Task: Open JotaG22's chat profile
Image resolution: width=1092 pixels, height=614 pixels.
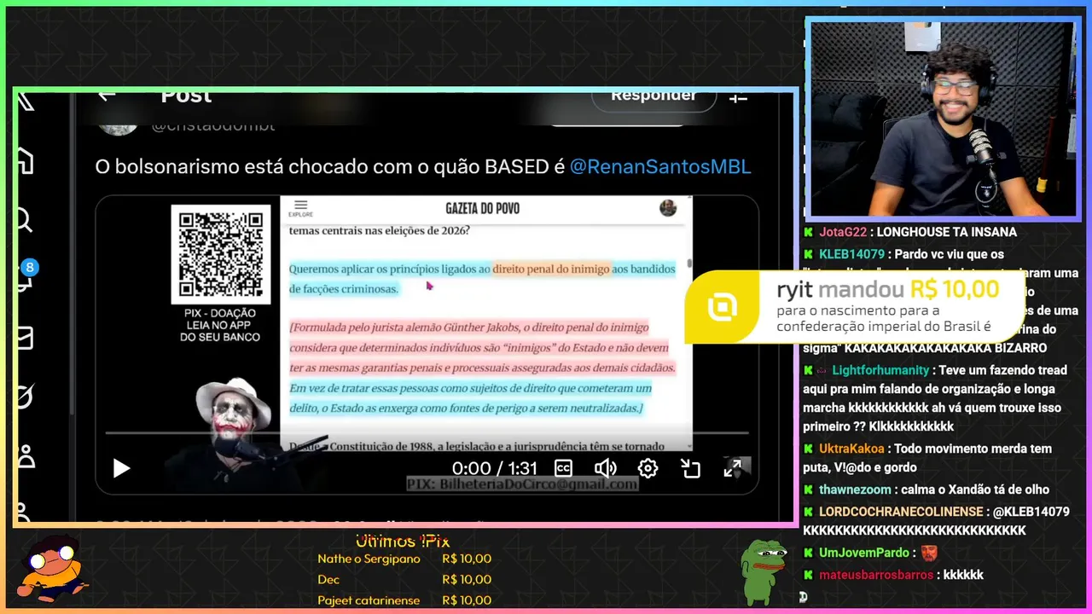Action: [842, 232]
